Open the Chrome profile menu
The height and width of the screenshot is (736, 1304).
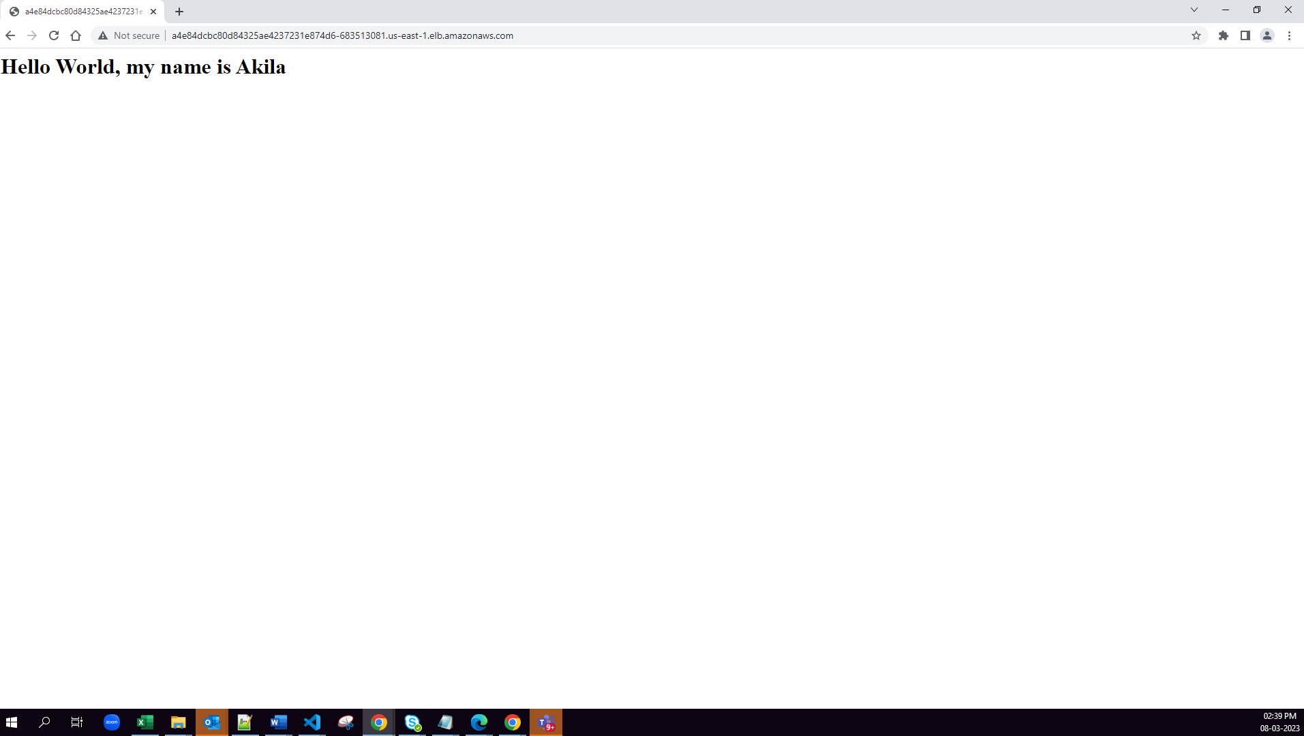pyautogui.click(x=1267, y=35)
